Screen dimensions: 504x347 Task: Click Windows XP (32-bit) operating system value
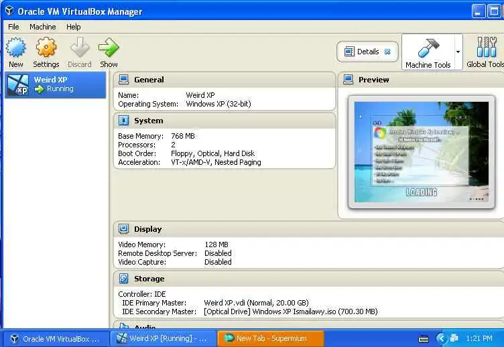218,104
